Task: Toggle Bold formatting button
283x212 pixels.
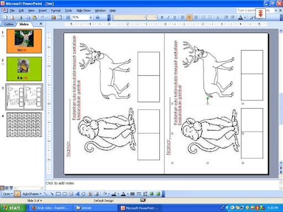Action: point(162,17)
